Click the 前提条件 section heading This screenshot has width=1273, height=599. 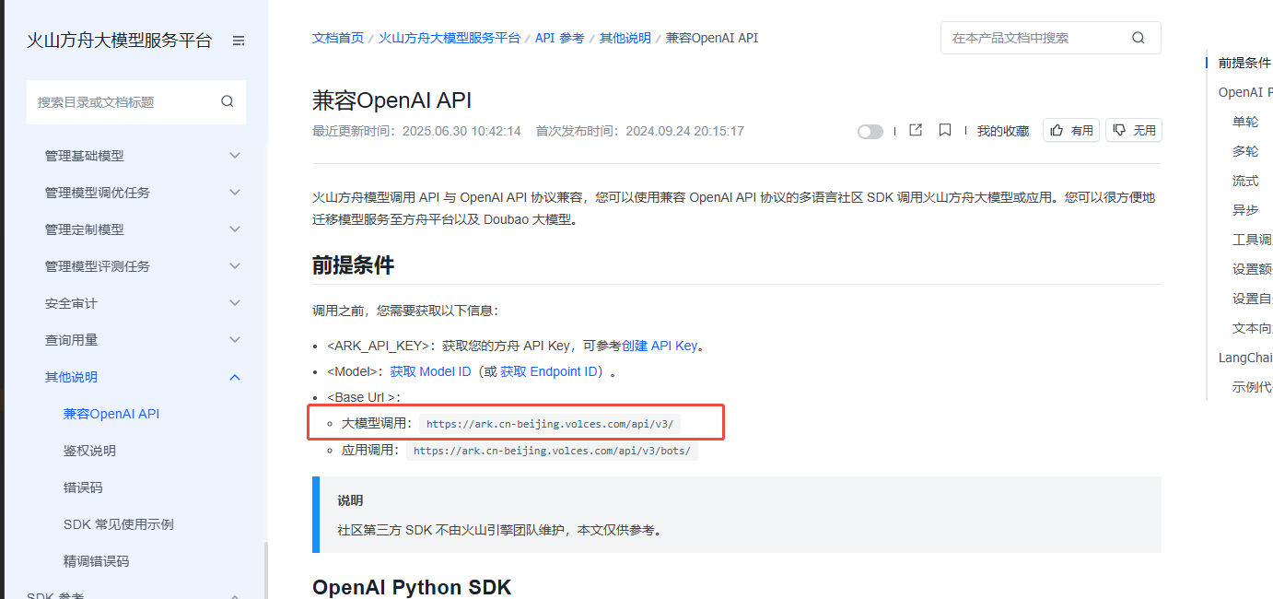[x=354, y=265]
